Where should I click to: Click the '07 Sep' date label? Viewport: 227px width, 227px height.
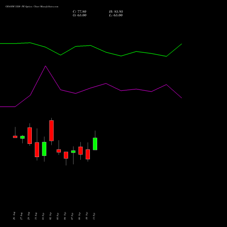(72, 216)
